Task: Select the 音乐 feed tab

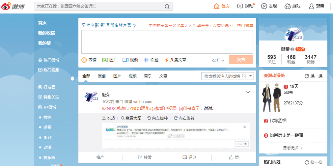Action: click(x=148, y=76)
